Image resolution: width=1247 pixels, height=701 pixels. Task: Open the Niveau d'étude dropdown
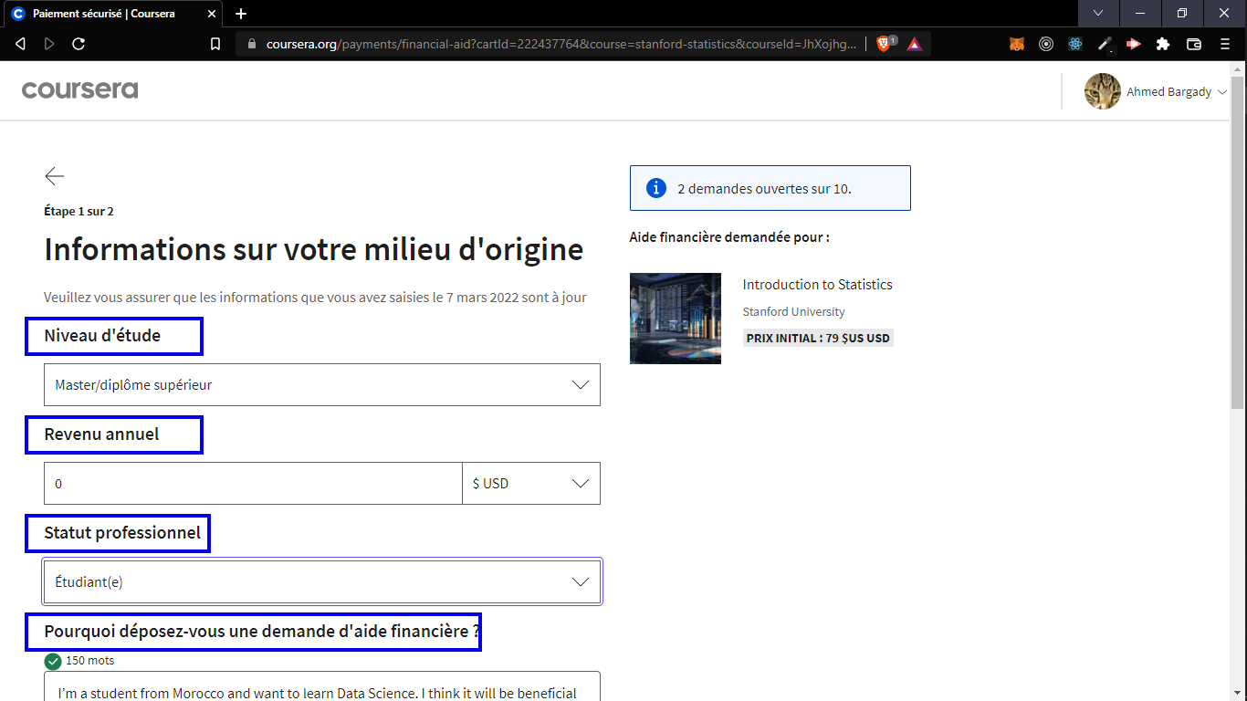(322, 385)
